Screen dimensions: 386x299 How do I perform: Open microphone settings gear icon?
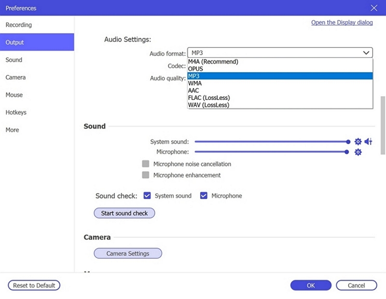point(358,152)
